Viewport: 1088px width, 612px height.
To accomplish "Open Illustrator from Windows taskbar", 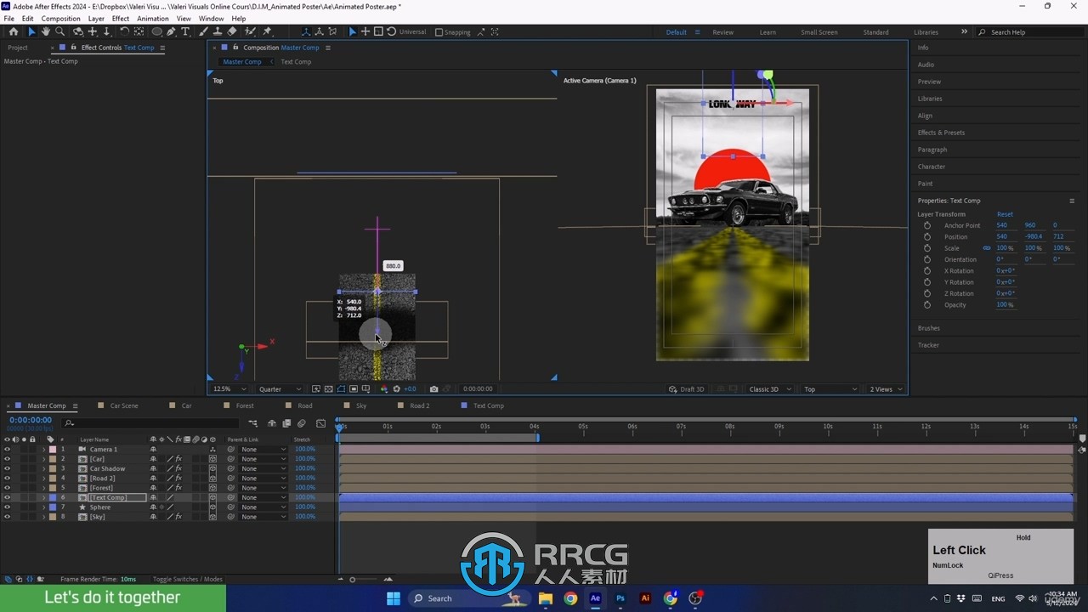I will (x=645, y=598).
